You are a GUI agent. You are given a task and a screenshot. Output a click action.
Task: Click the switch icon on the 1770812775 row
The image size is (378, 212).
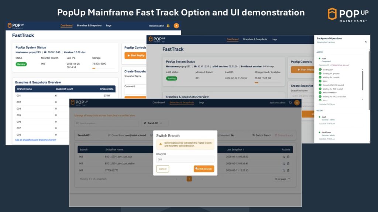[283, 170]
